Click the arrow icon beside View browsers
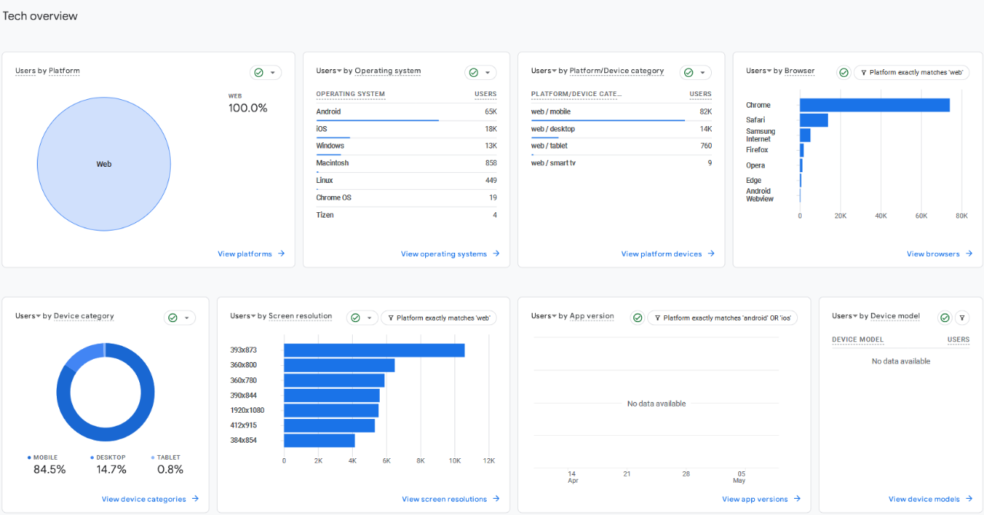Screen dimensions: 984x515 tap(969, 254)
